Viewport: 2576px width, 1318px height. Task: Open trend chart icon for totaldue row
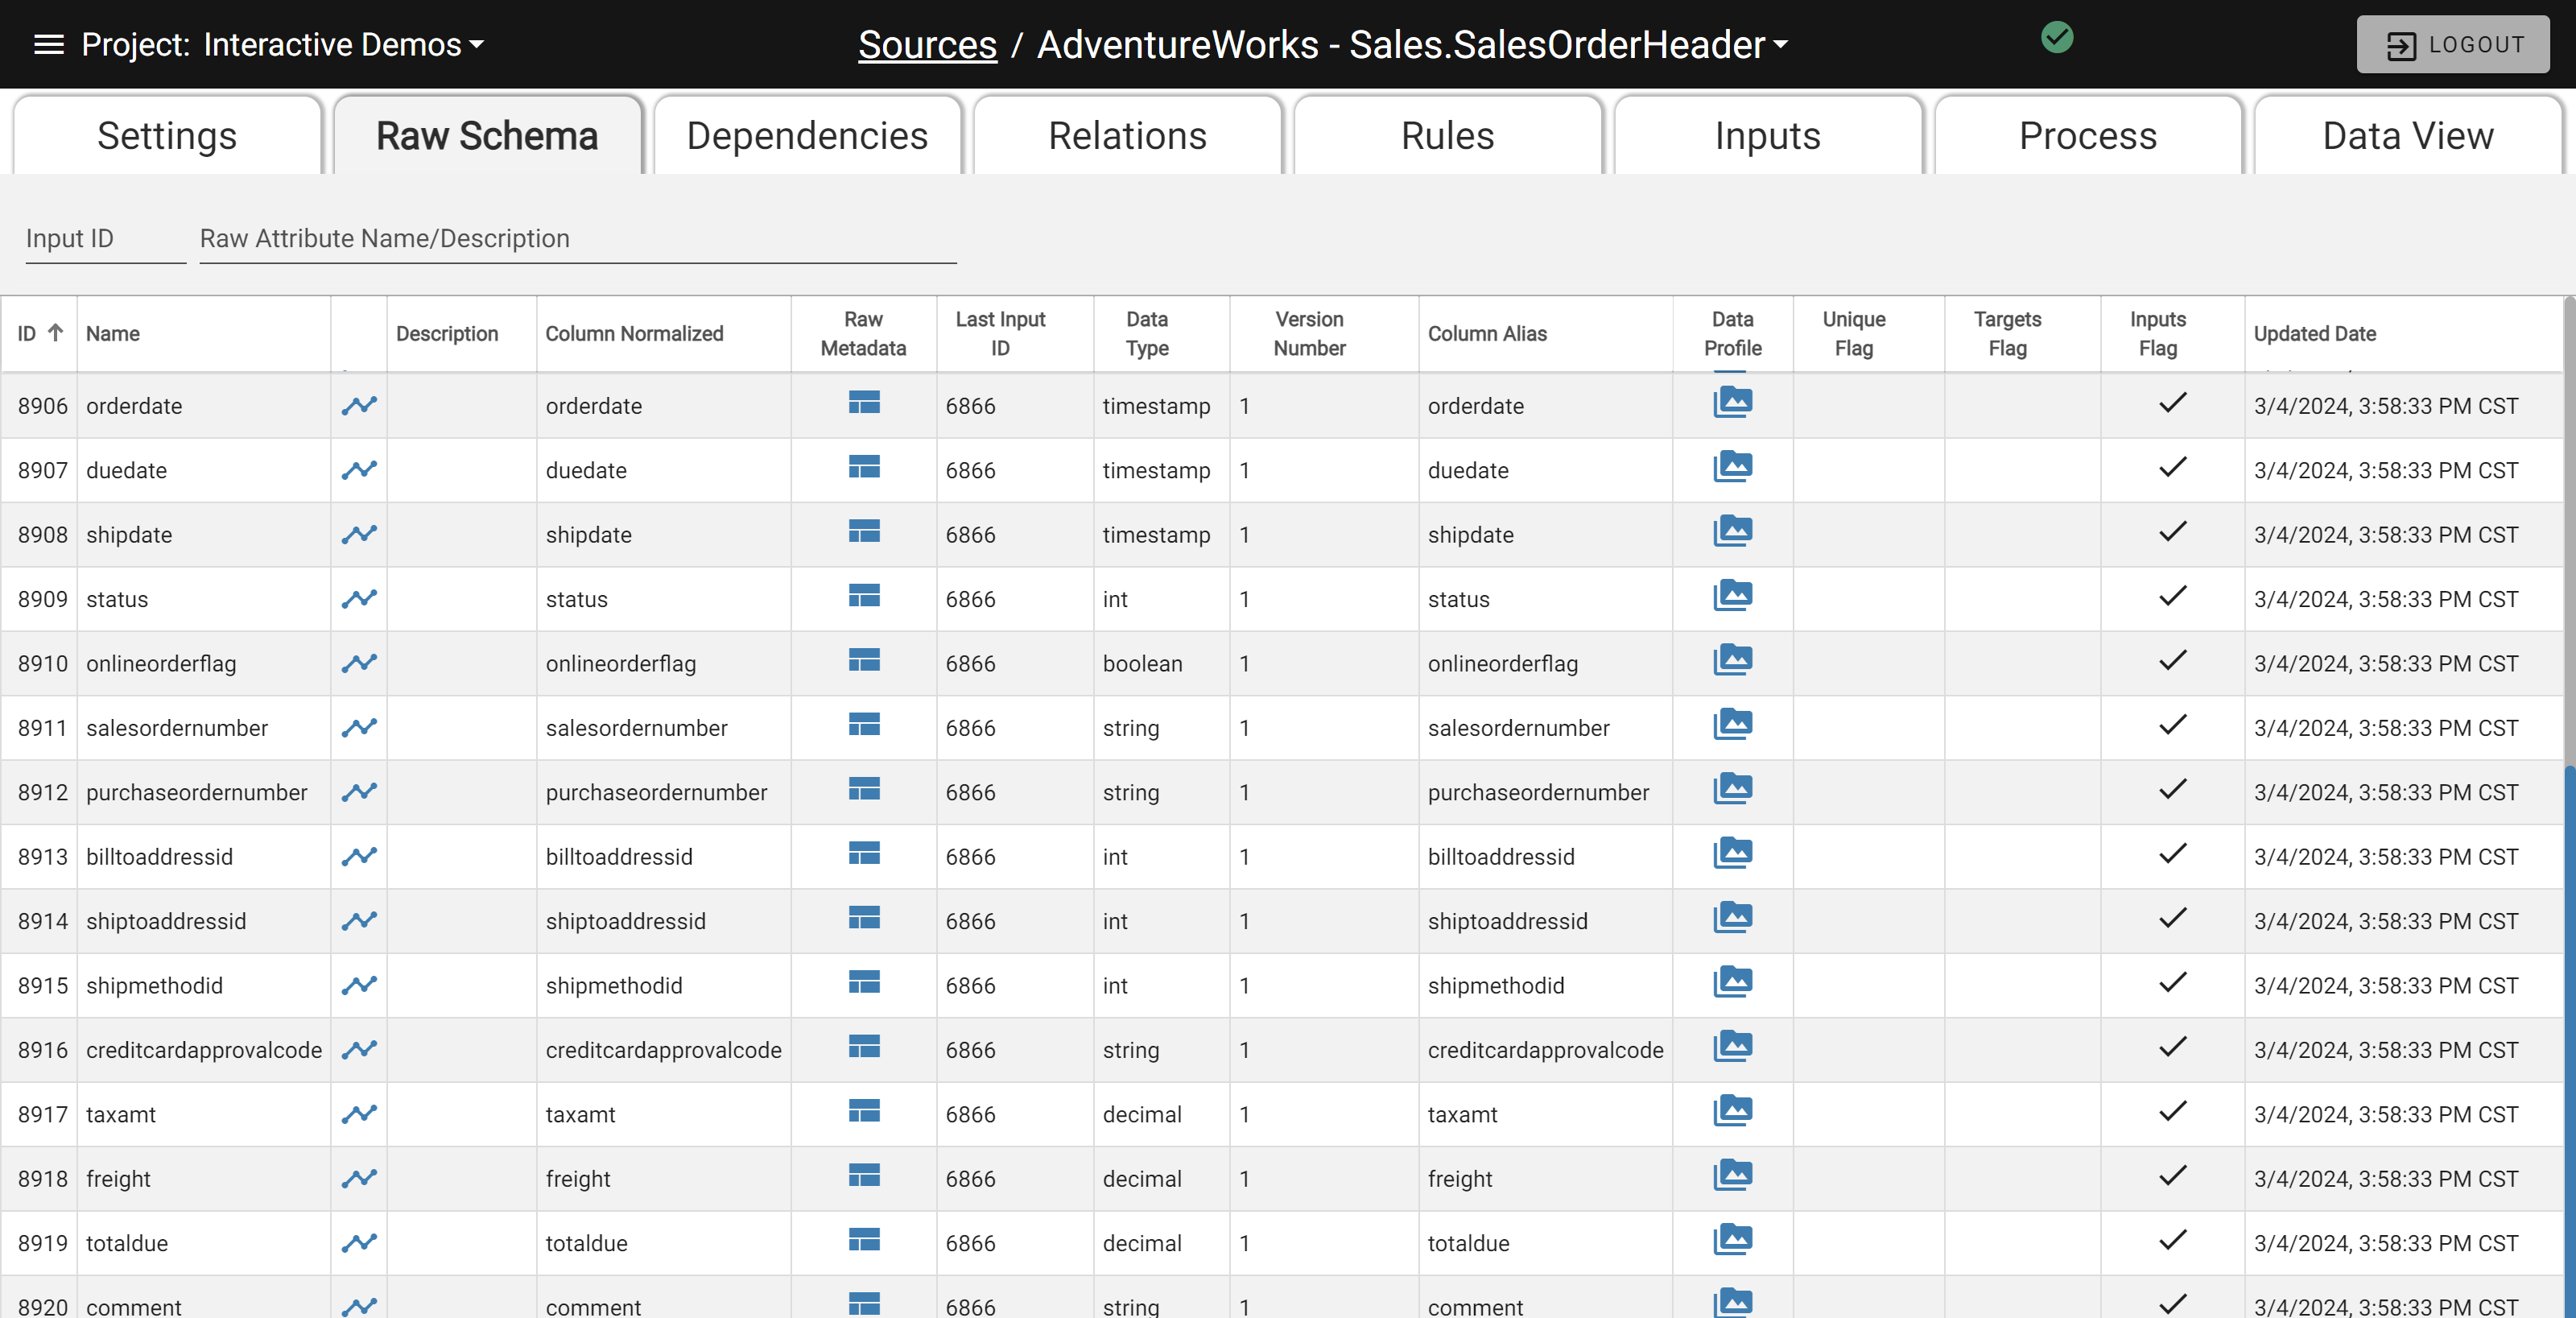[359, 1242]
